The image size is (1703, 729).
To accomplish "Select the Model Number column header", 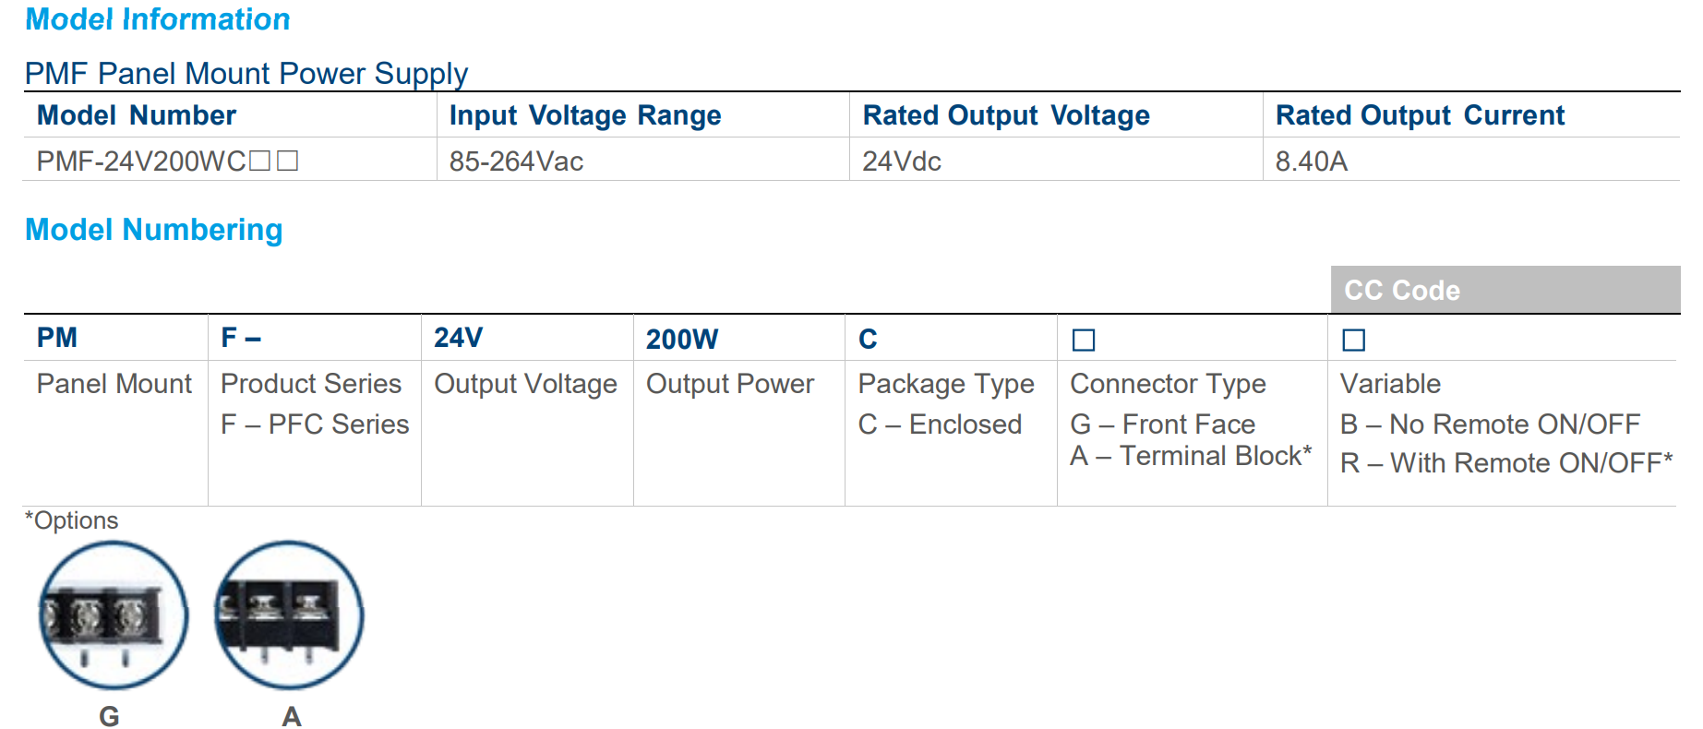I will [137, 115].
